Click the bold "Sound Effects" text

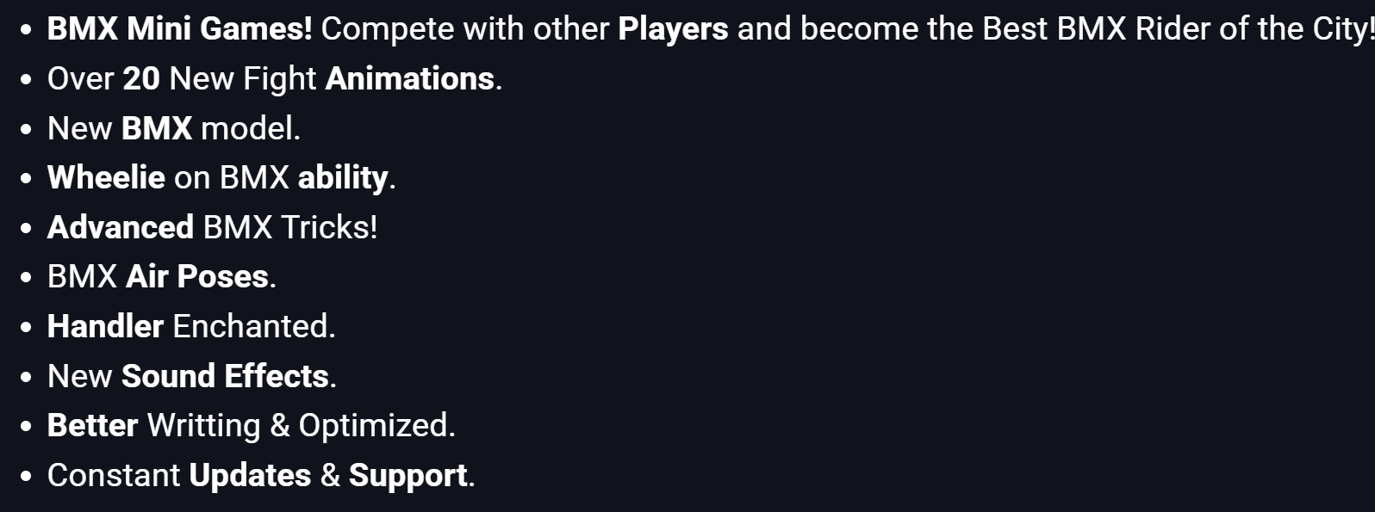coord(225,377)
